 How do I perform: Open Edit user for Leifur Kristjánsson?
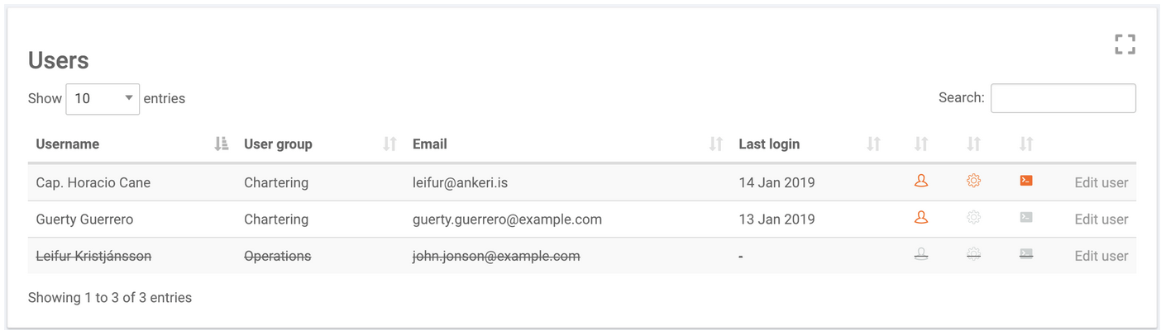tap(1101, 256)
